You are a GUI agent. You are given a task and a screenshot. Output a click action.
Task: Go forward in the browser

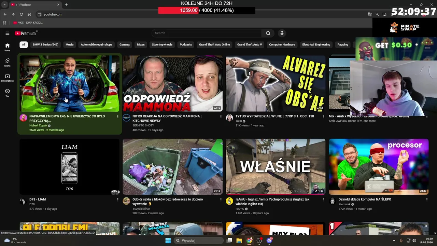click(x=13, y=14)
